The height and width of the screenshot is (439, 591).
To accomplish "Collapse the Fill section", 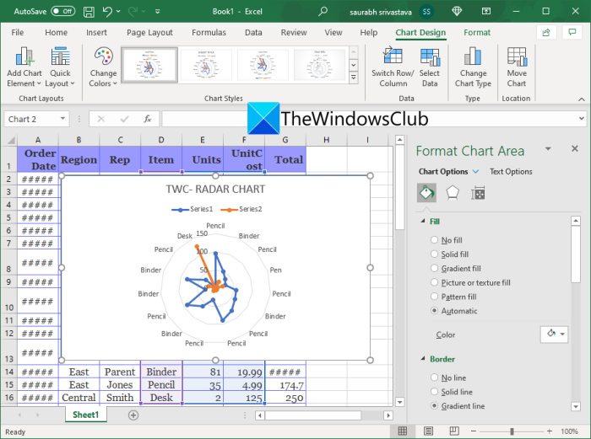I will click(x=423, y=222).
